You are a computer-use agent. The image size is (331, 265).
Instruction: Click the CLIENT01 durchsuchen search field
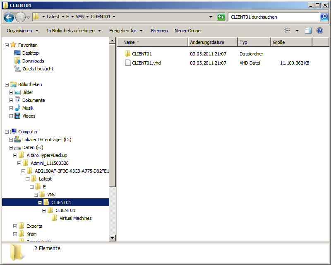273,17
